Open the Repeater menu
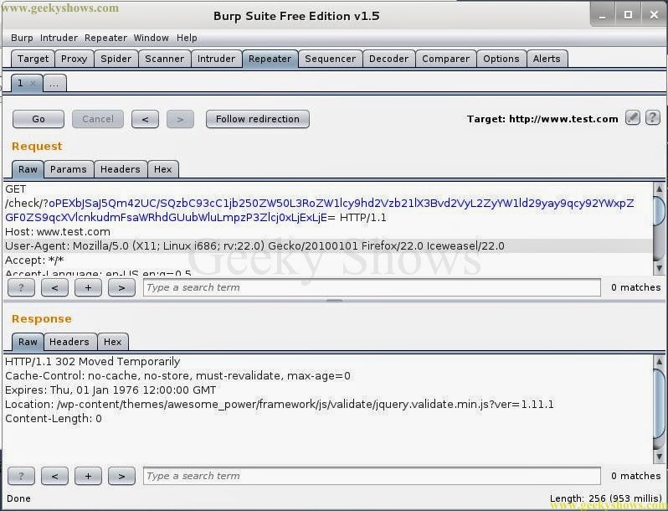 click(105, 38)
